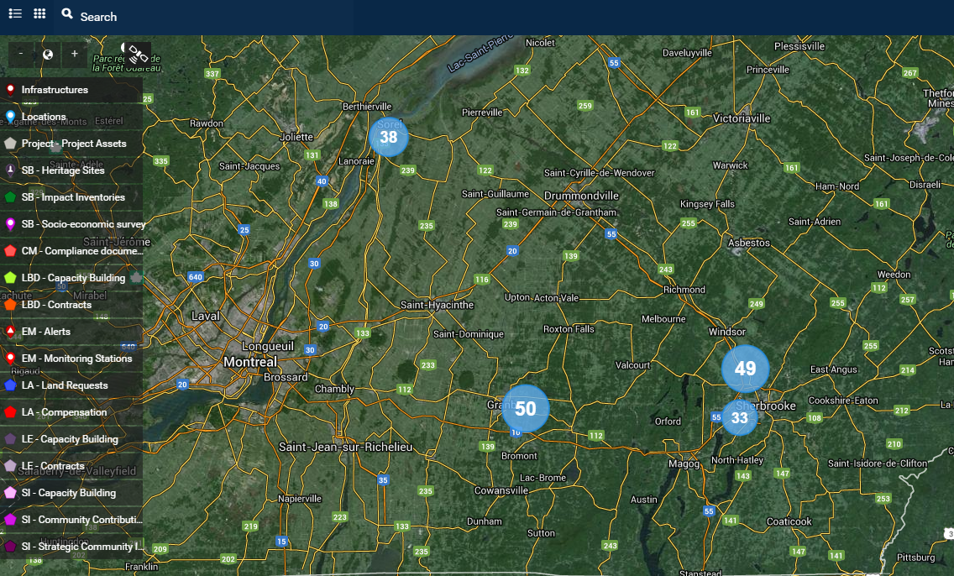Click the LE - Contracts lavender pentagon
Image resolution: width=954 pixels, height=576 pixels.
(x=10, y=466)
